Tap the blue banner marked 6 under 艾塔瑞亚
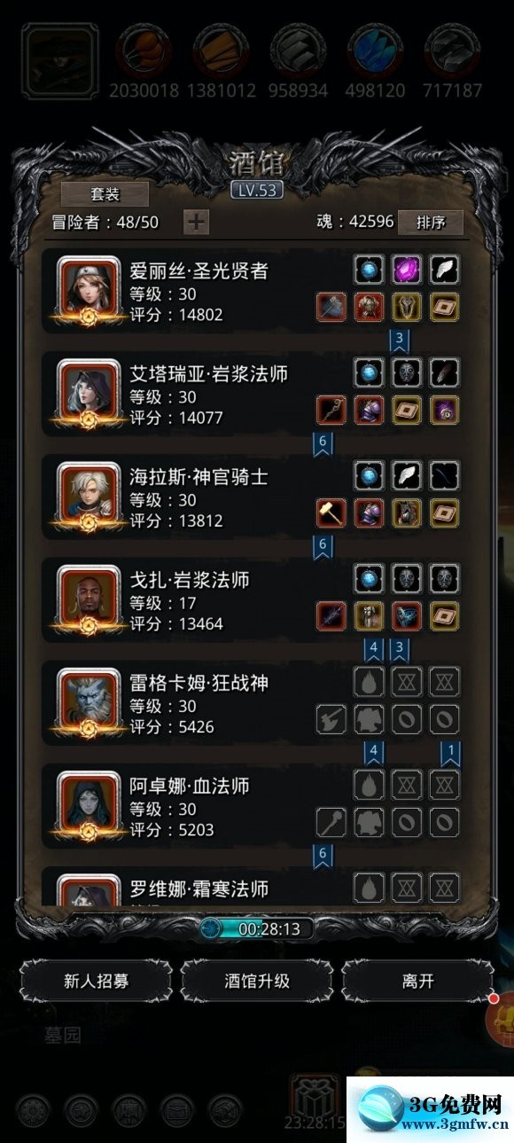 click(323, 442)
